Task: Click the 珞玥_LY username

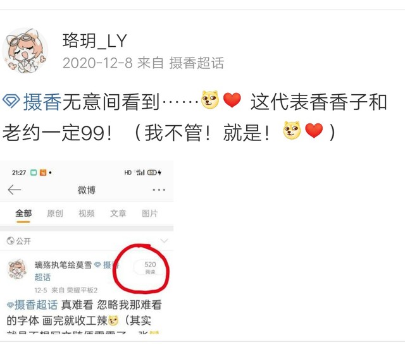Action: (94, 40)
